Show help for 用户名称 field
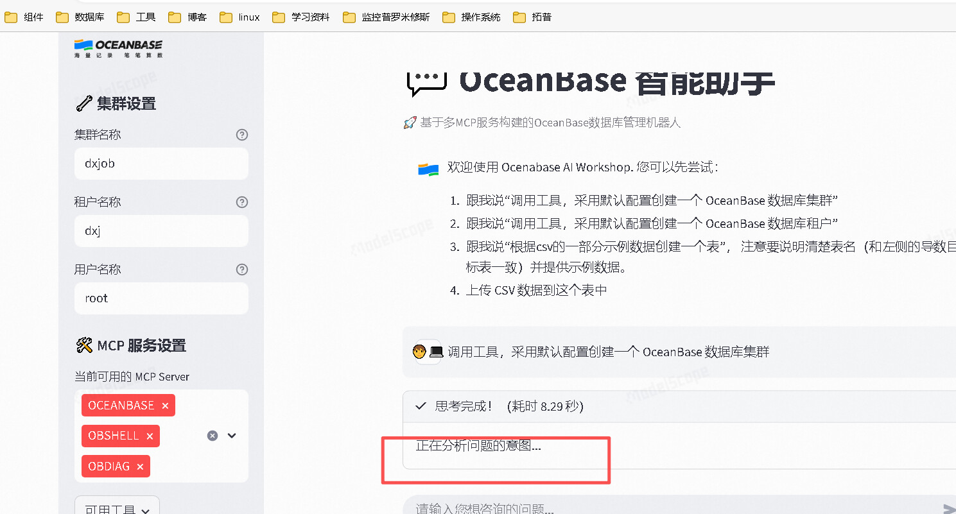Viewport: 956px width, 514px height. 242,270
